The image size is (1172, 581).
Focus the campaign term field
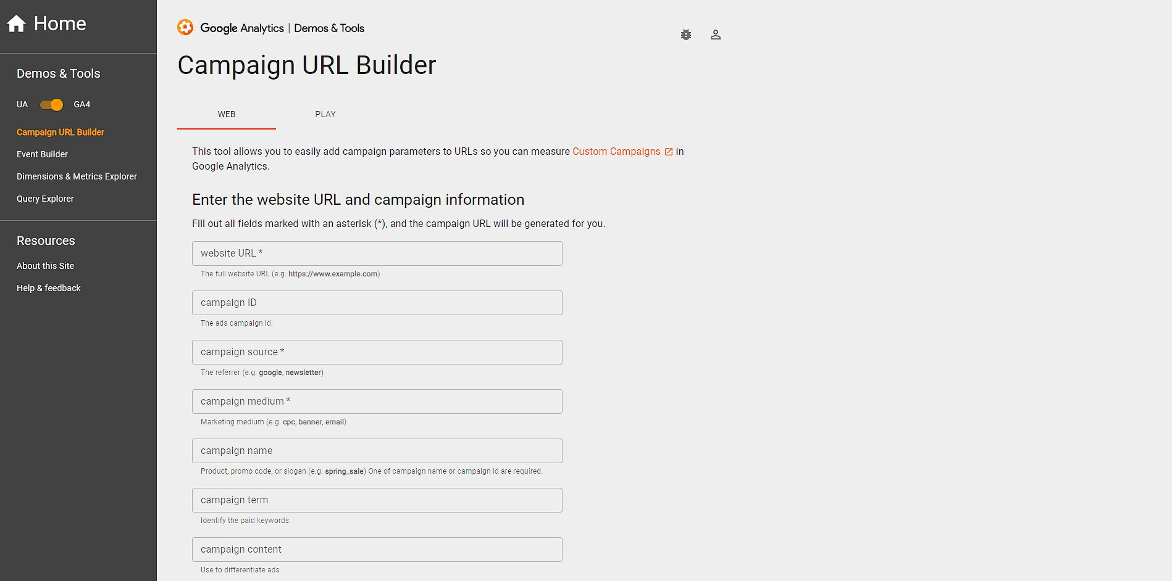(x=377, y=500)
